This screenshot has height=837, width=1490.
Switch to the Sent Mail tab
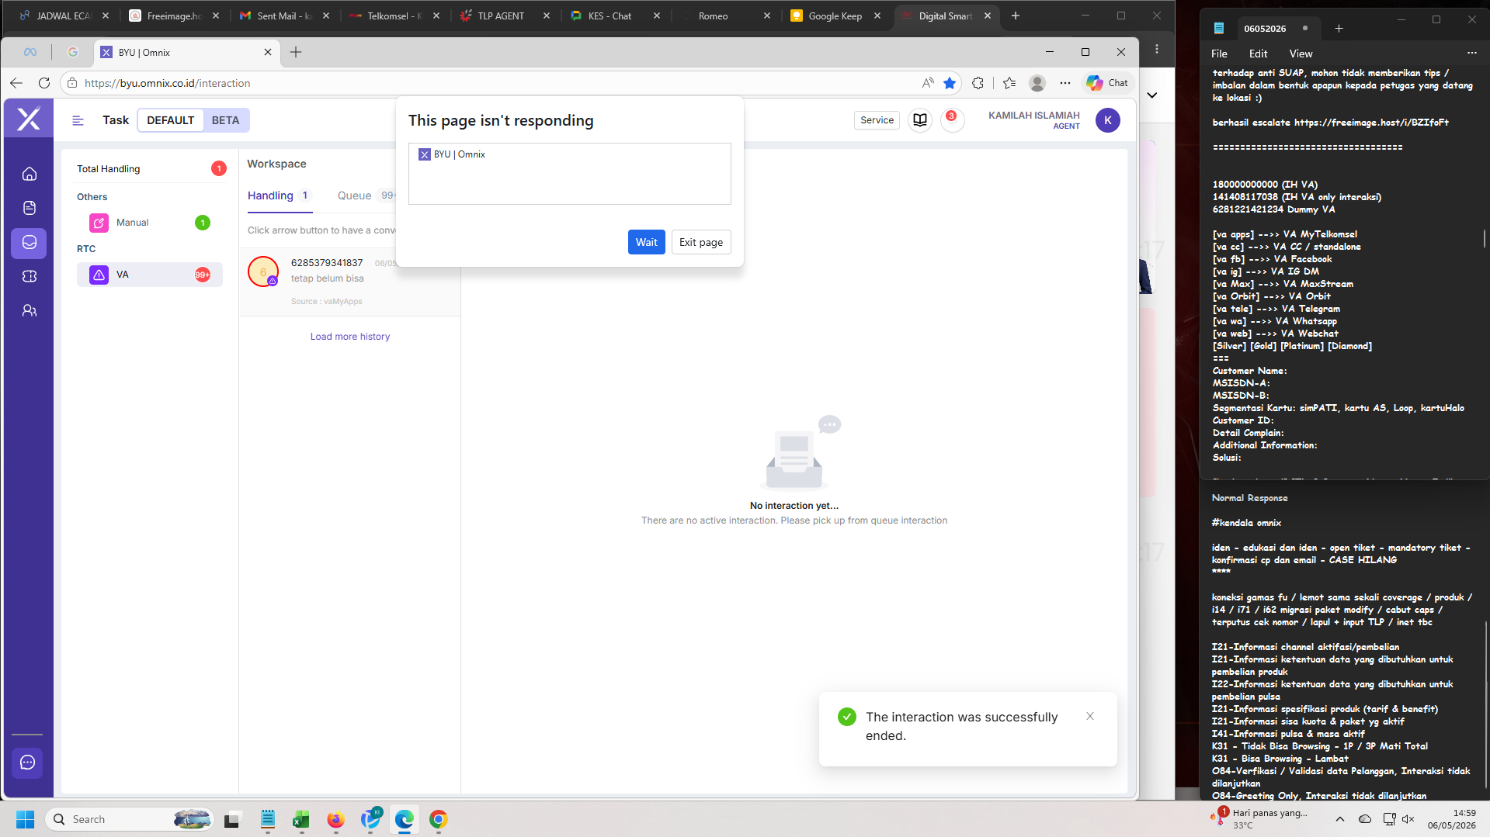click(x=284, y=16)
